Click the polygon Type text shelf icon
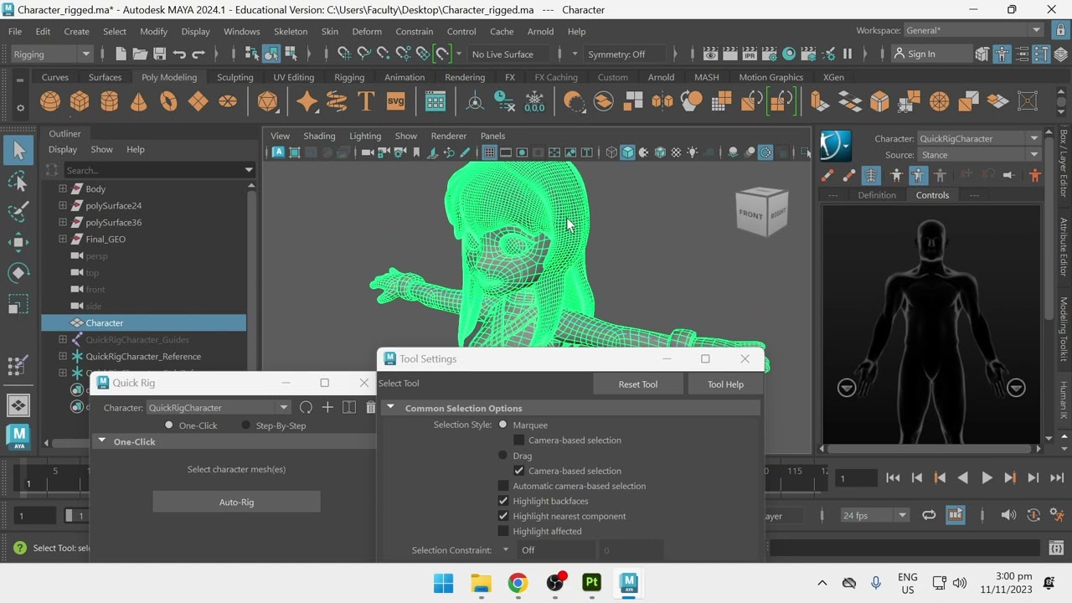 (366, 101)
